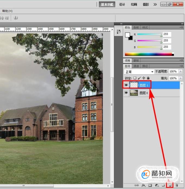Click the fill 100% field
Screen dimensions: 185x189
click(x=174, y=78)
